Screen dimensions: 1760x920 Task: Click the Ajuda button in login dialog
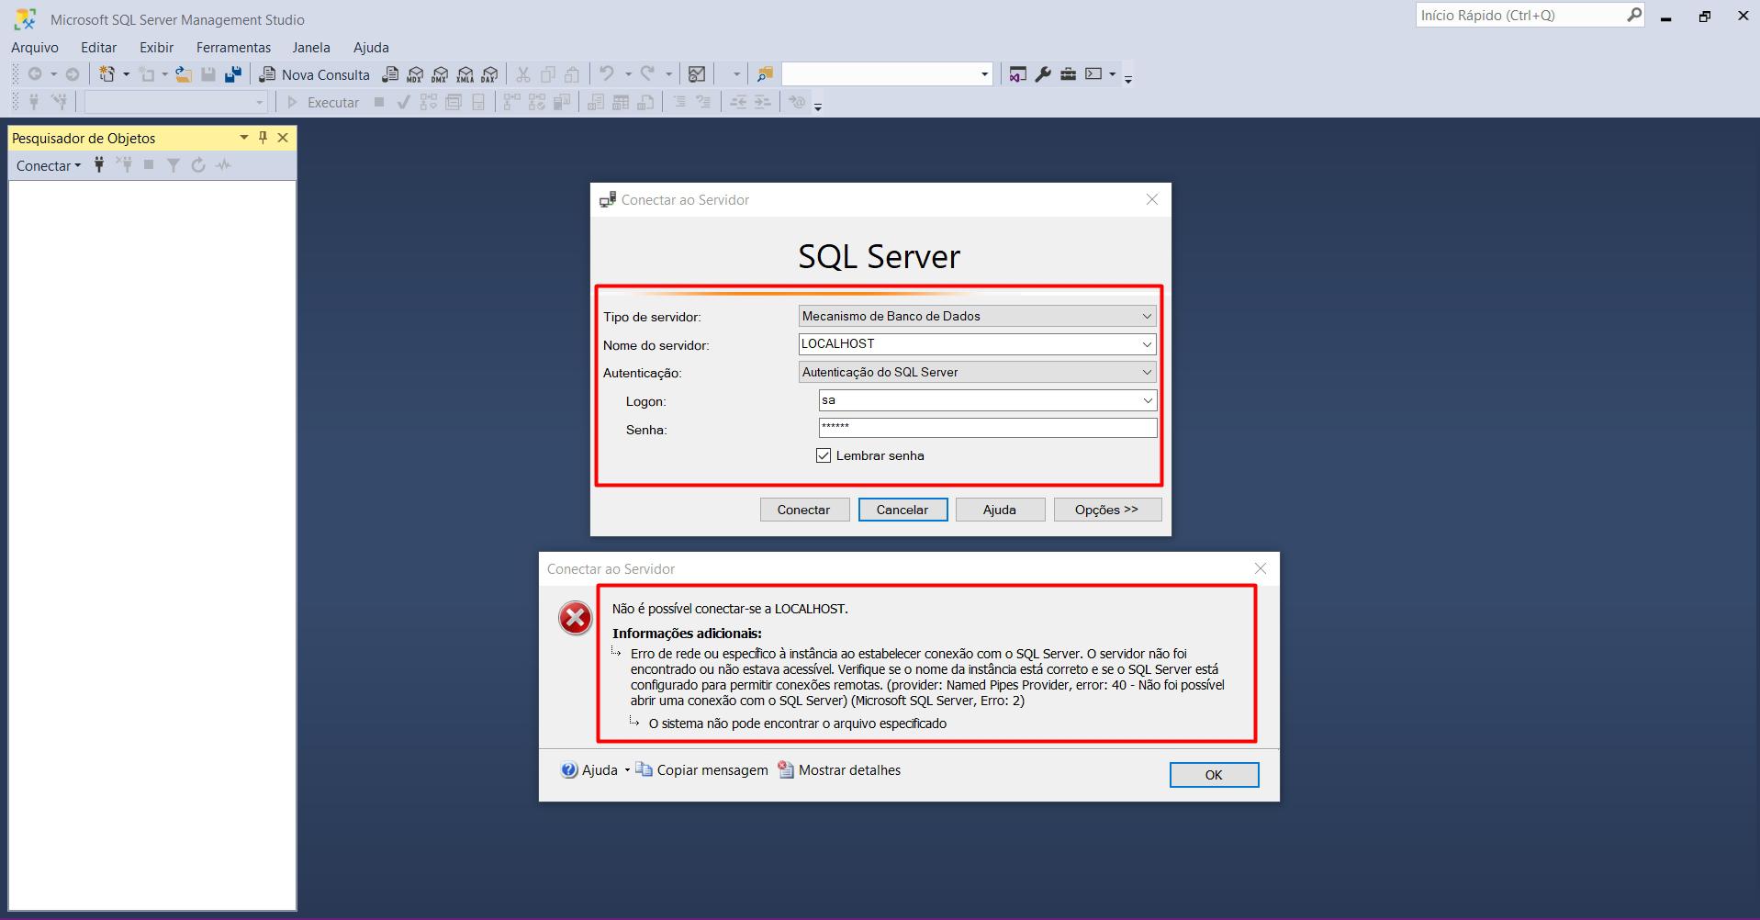(1000, 510)
